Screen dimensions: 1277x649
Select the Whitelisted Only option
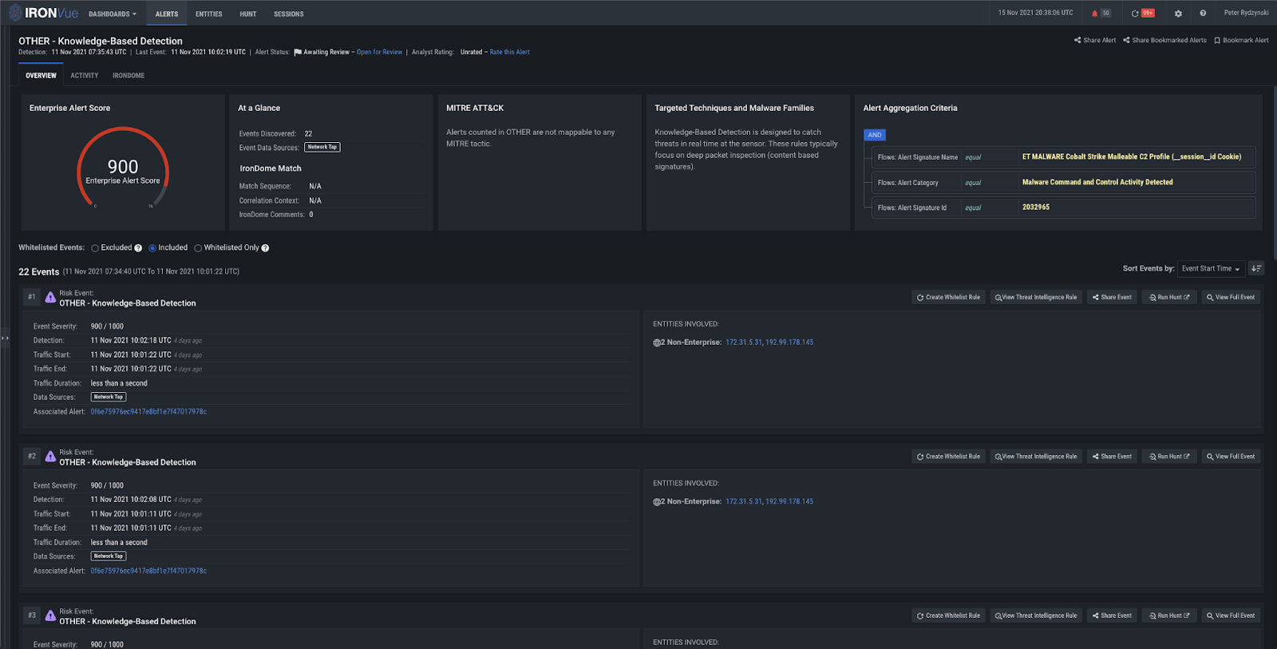[198, 248]
